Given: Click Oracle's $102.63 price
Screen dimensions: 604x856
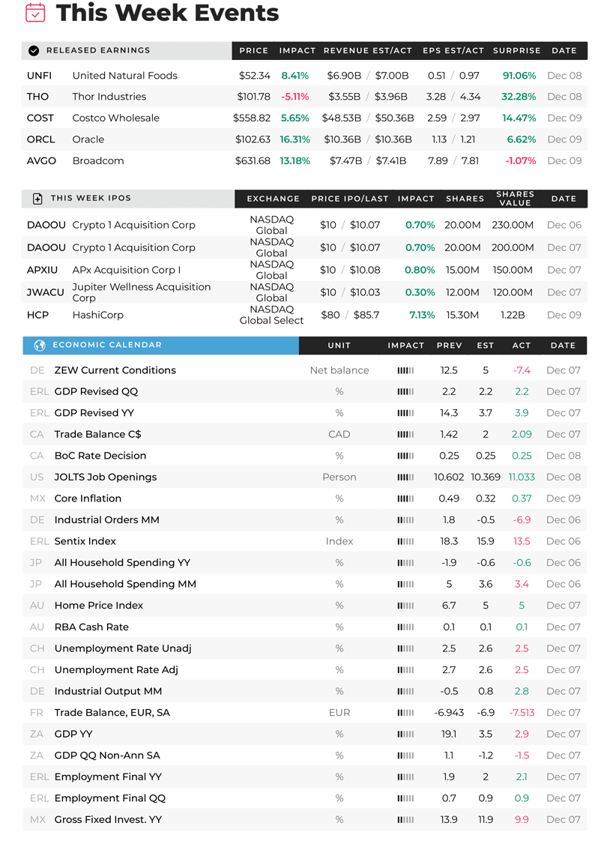Looking at the screenshot, I should tap(253, 139).
